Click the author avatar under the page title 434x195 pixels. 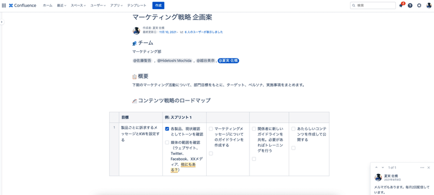point(137,30)
